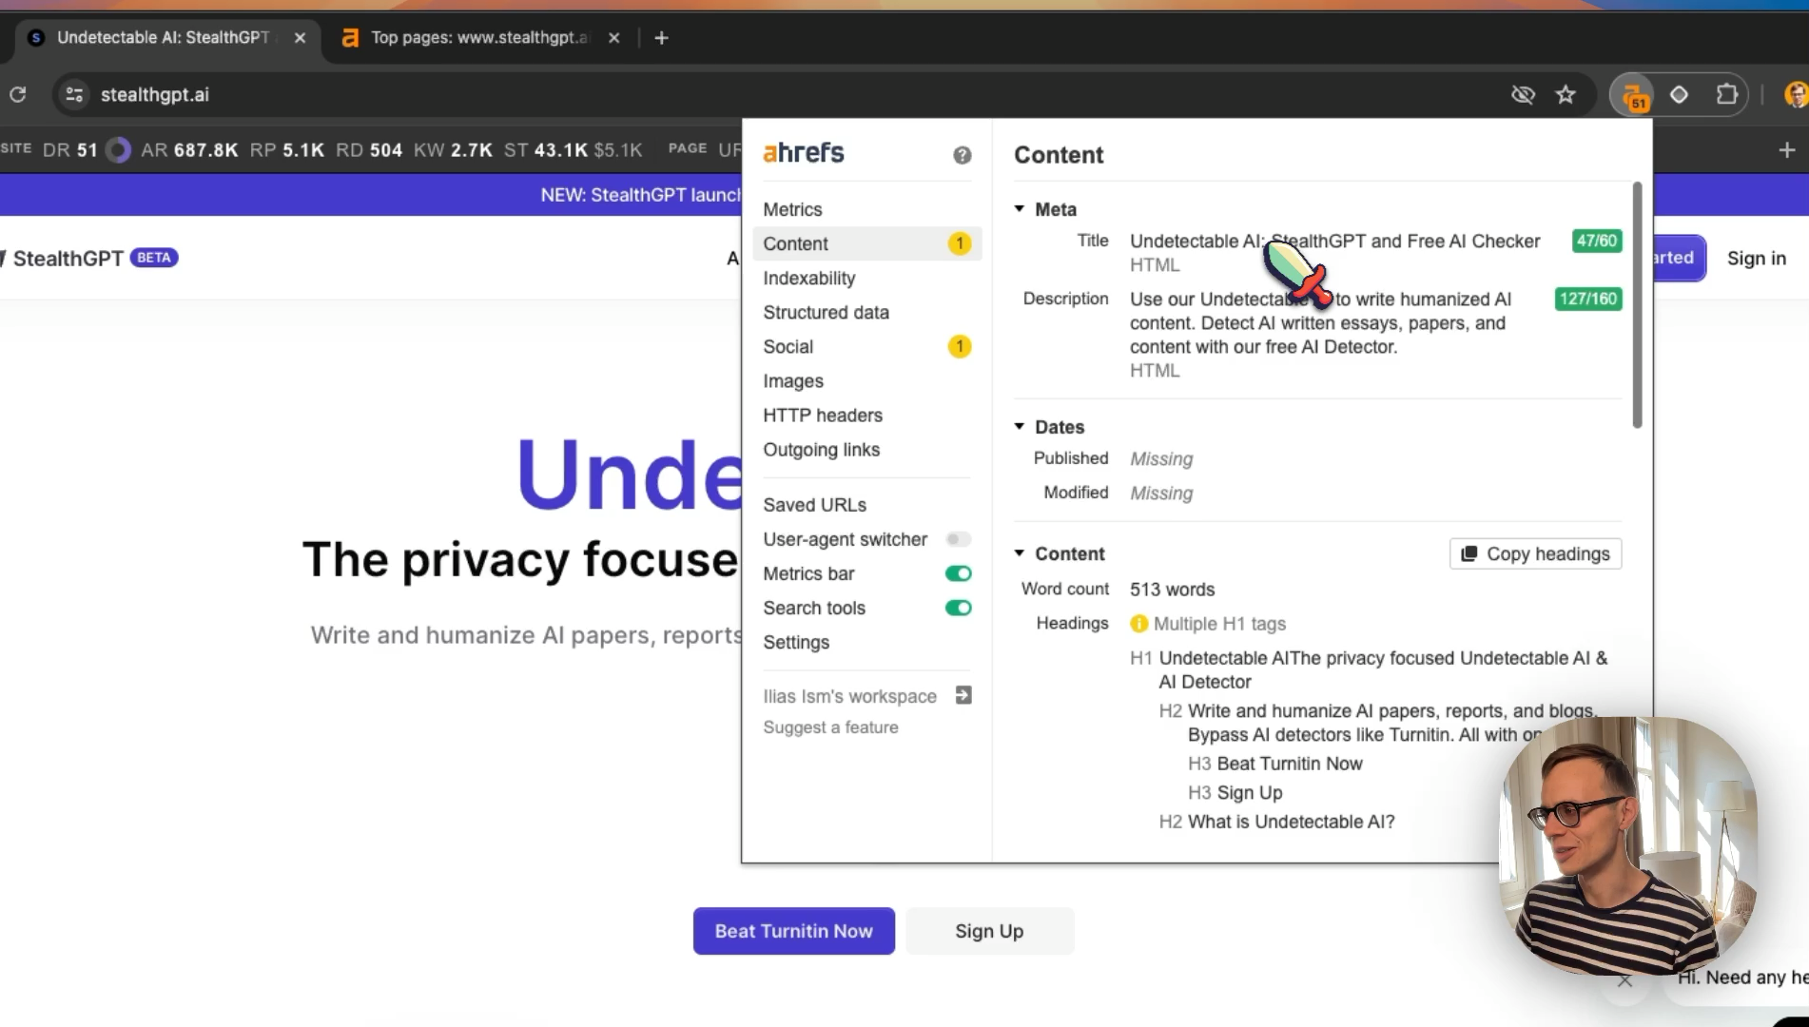Open the Outgoing links section
Viewport: 1809px width, 1027px height.
point(821,449)
